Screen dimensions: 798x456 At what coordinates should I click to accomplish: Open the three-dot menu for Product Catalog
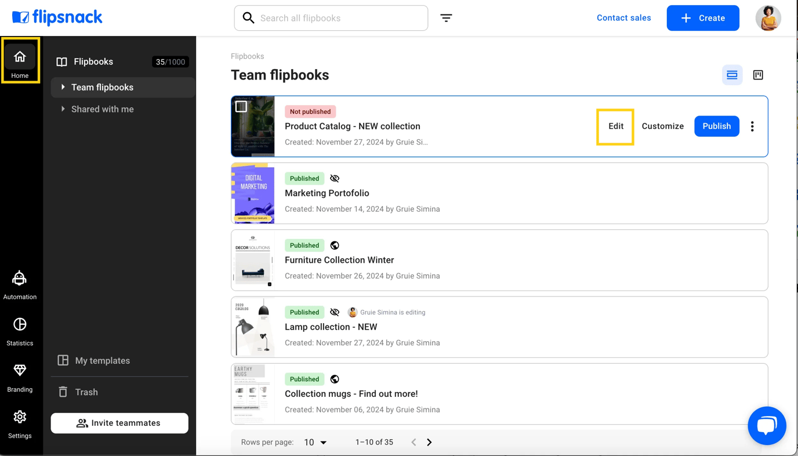(752, 126)
